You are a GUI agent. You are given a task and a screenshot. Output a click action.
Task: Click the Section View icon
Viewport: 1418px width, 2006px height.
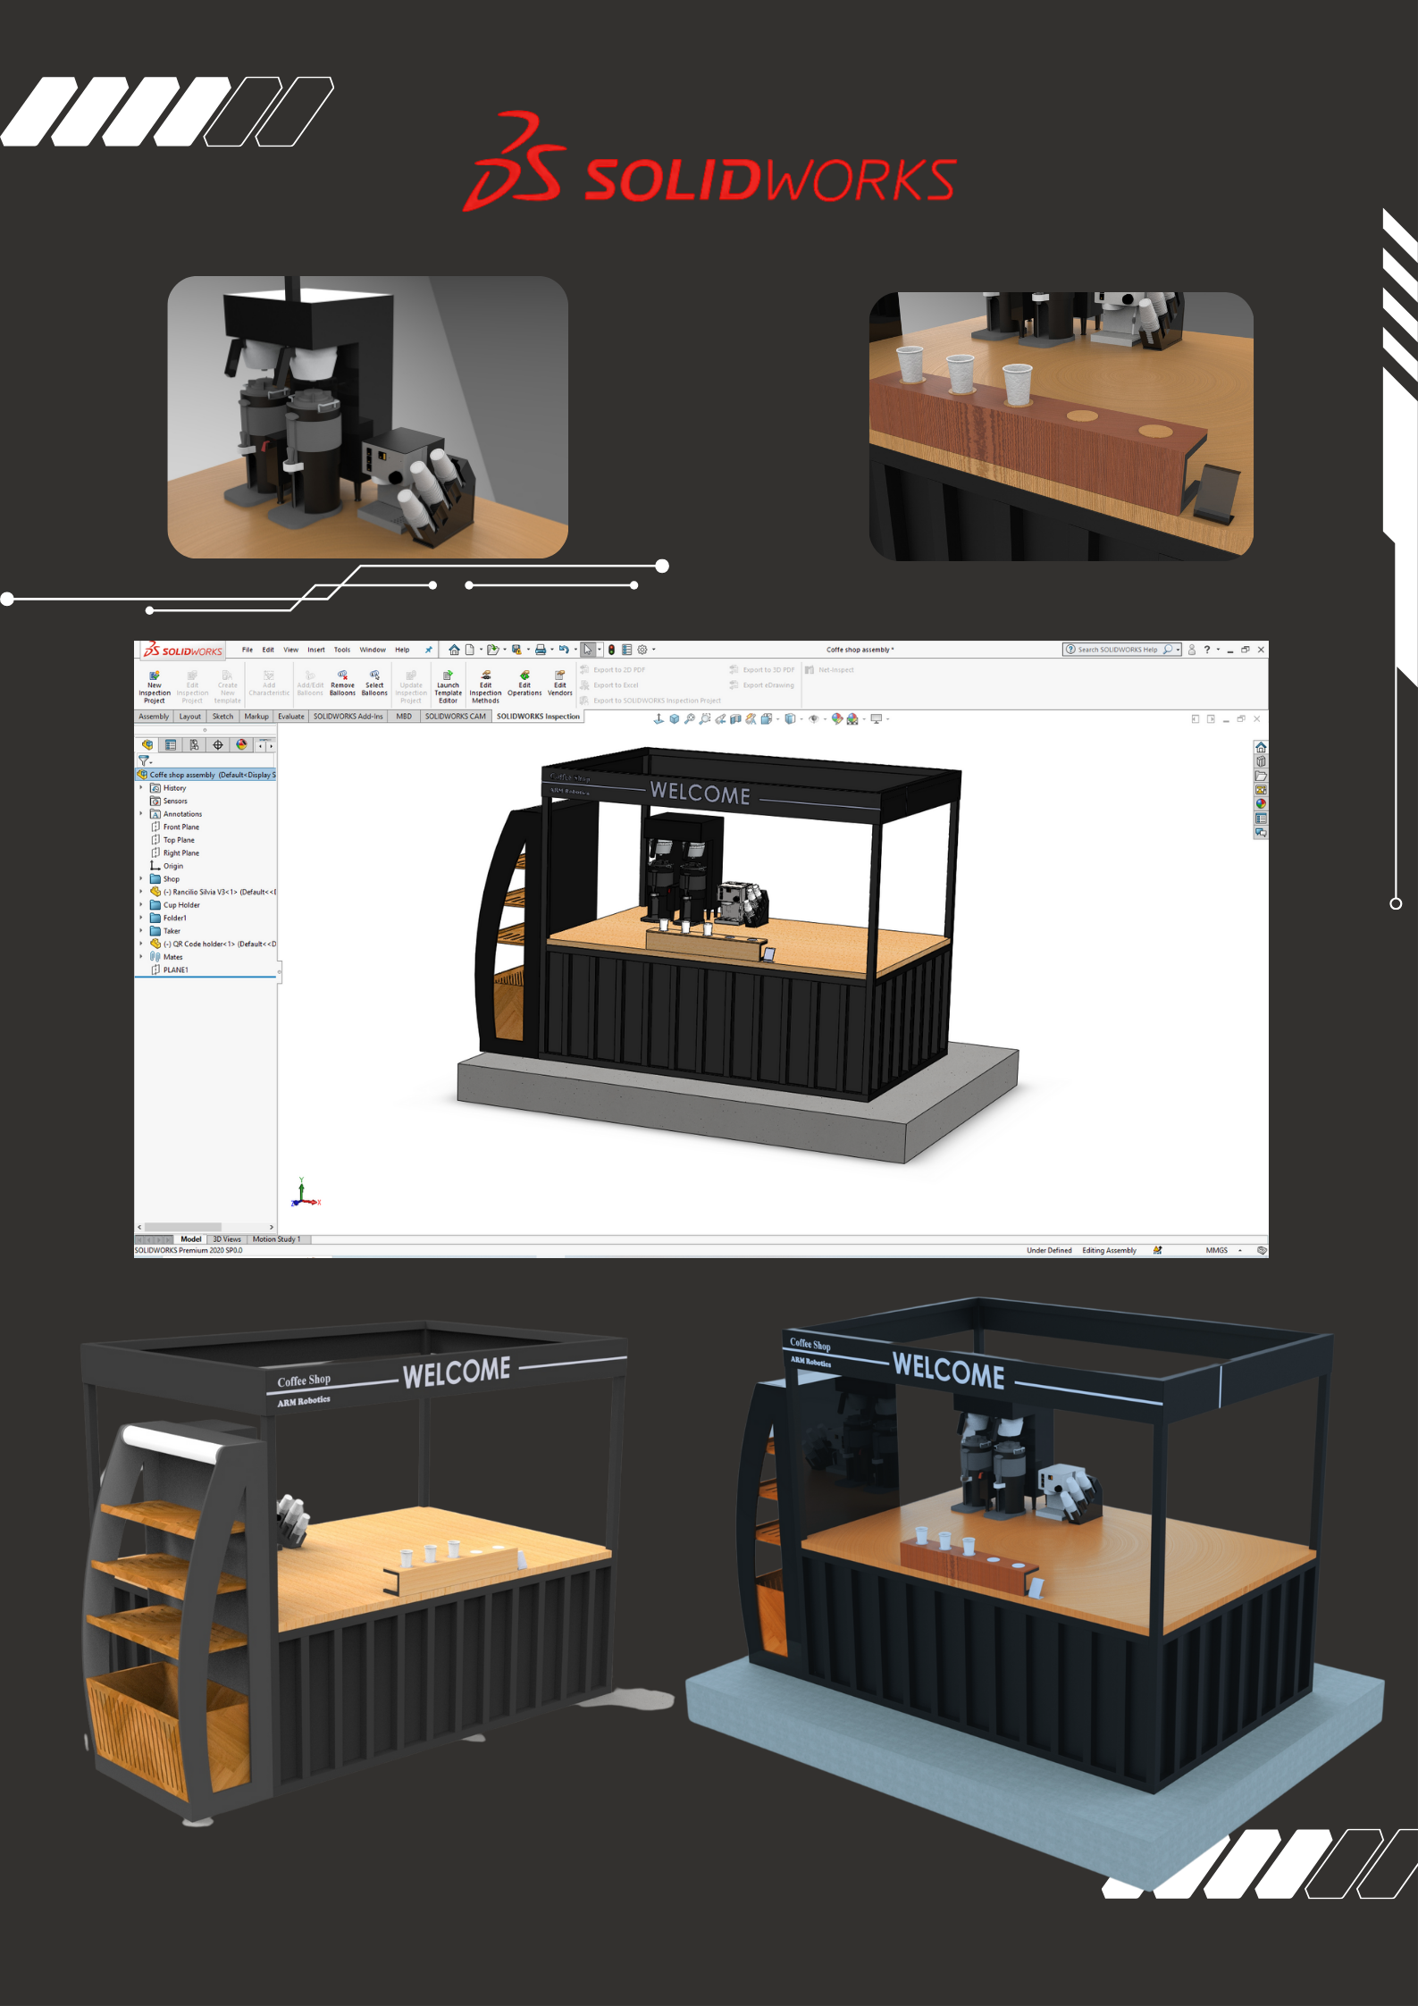tap(735, 718)
